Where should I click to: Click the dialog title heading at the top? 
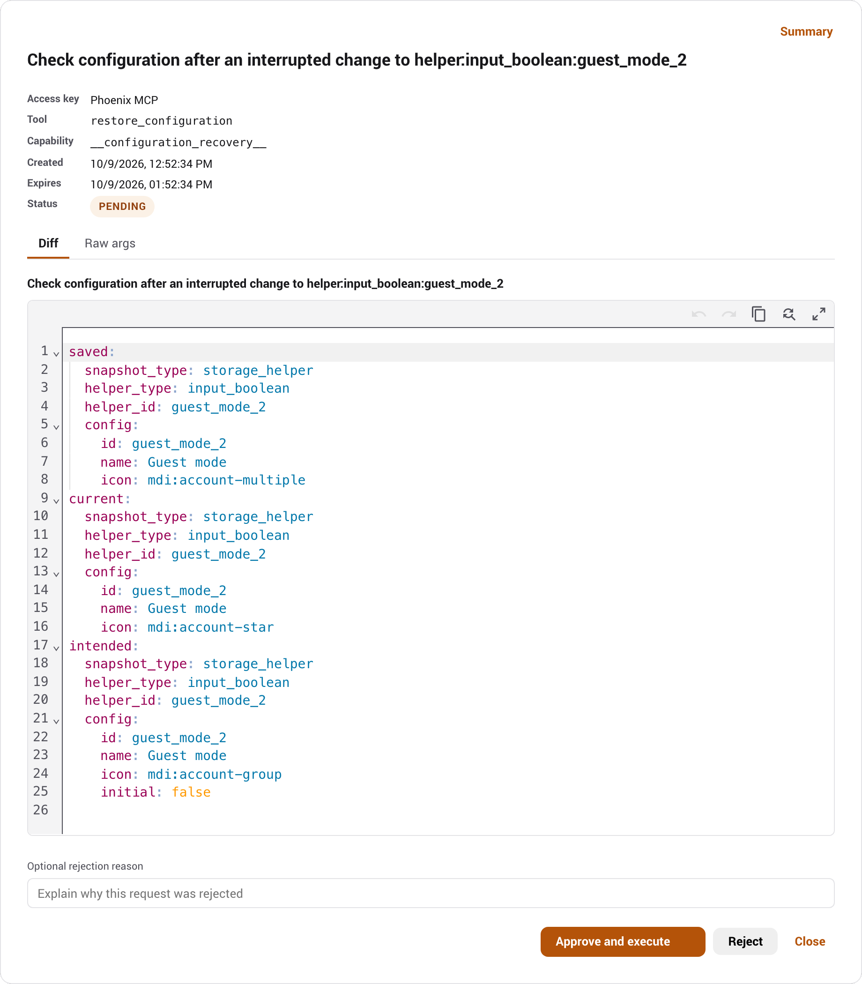tap(357, 60)
